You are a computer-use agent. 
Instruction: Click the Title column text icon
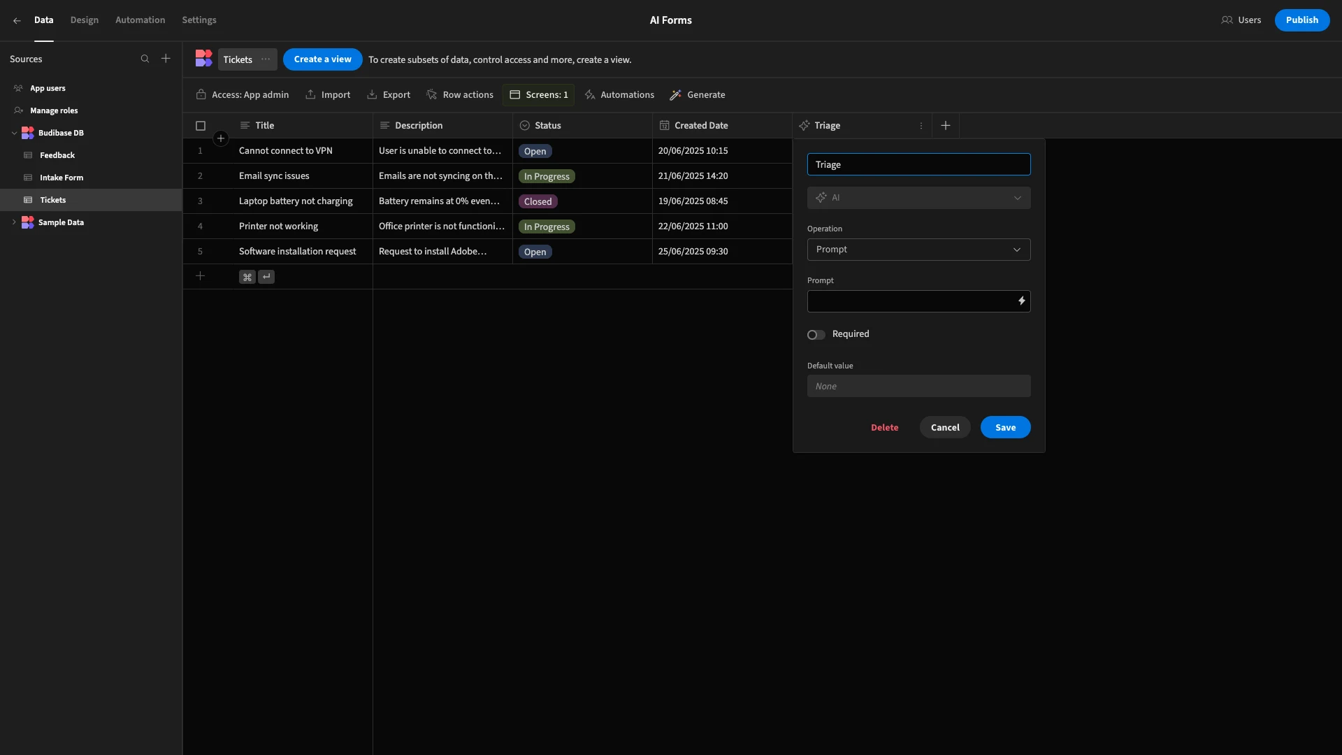click(245, 126)
